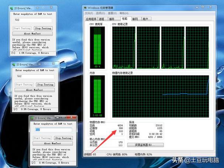Click the MemTest icon in the top window title bar
Viewport: 224px width, 168px height.
tap(11, 8)
